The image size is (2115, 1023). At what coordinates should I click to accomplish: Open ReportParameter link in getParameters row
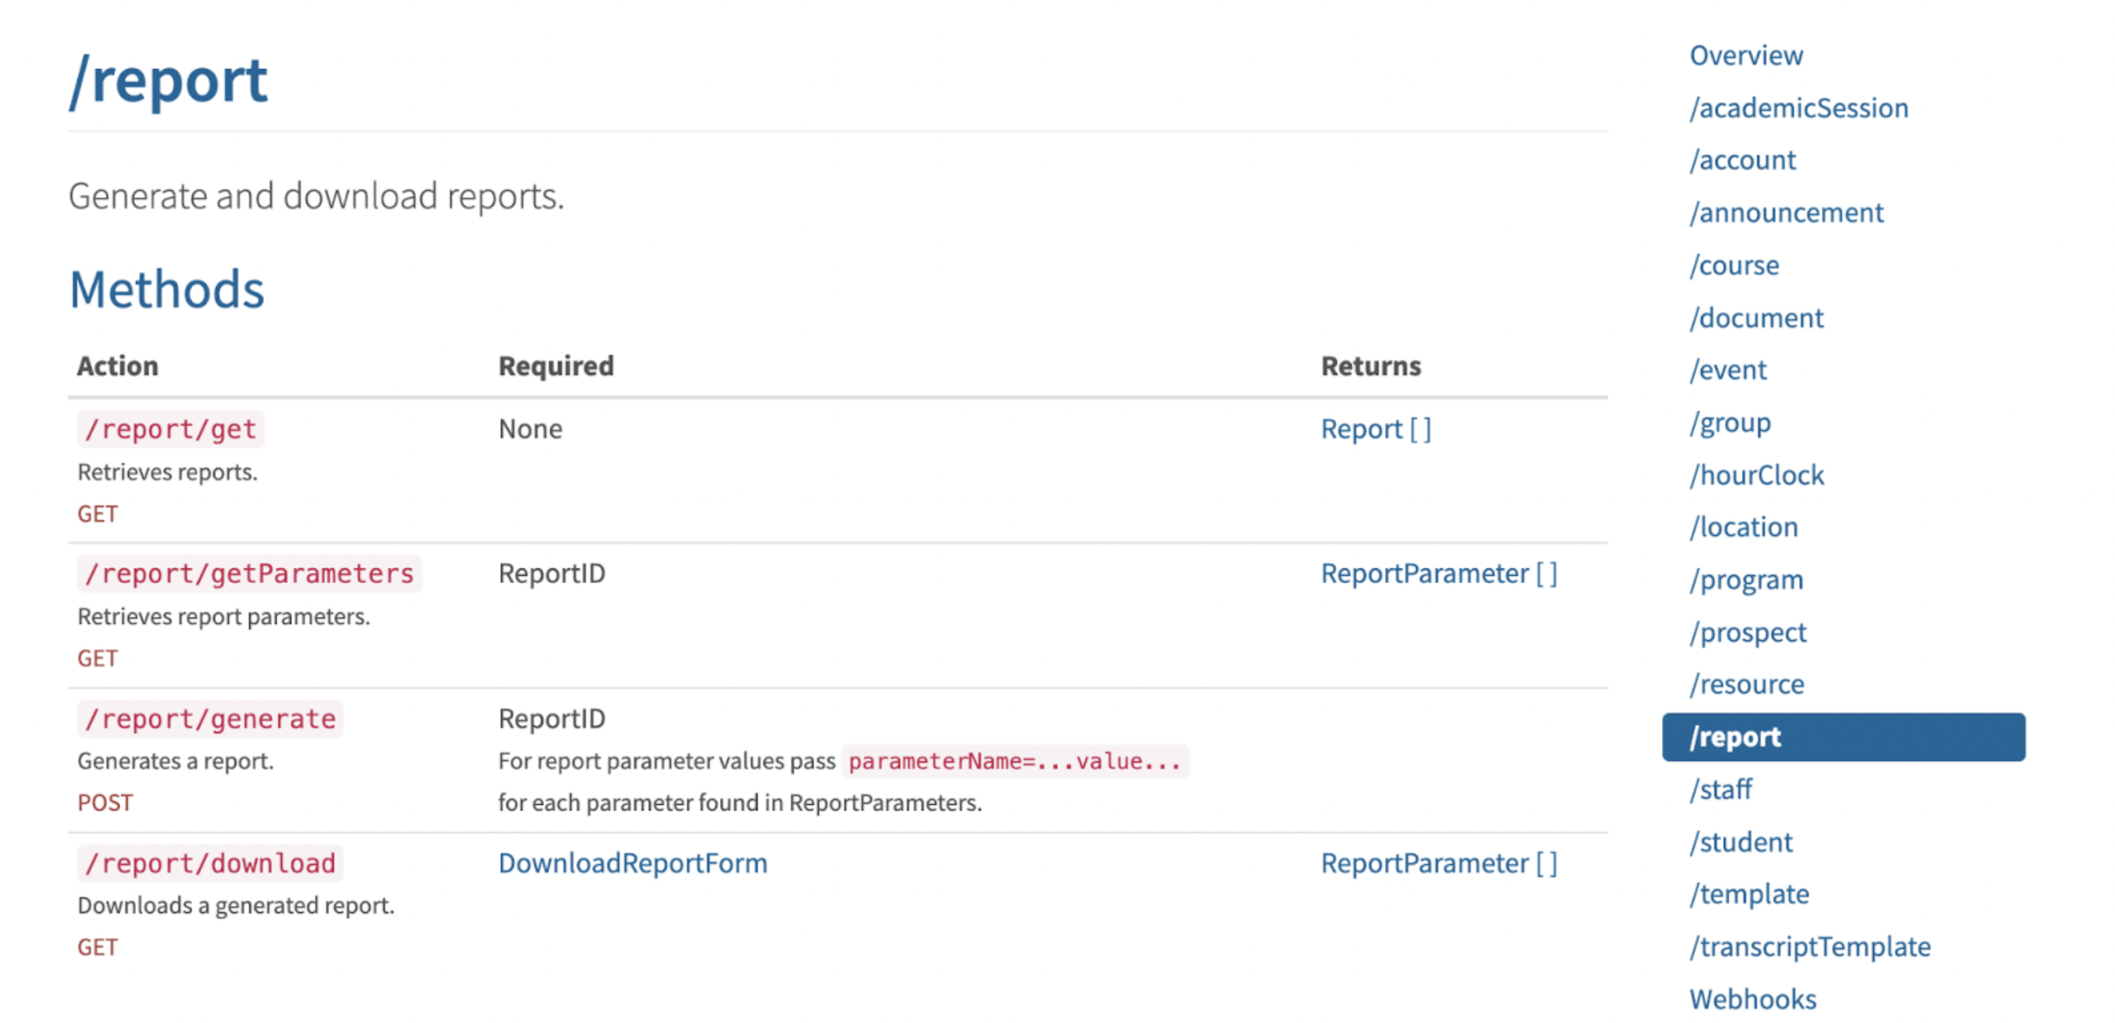[x=1438, y=574]
